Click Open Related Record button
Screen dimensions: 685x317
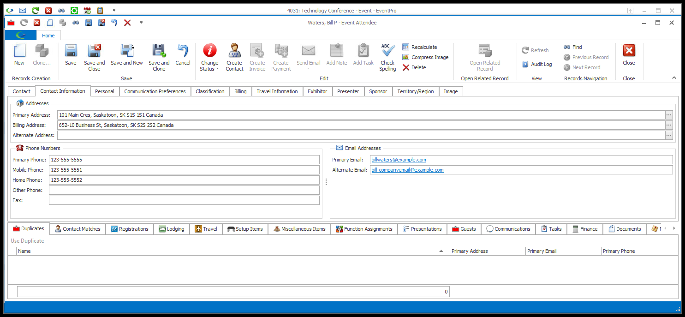(x=485, y=58)
